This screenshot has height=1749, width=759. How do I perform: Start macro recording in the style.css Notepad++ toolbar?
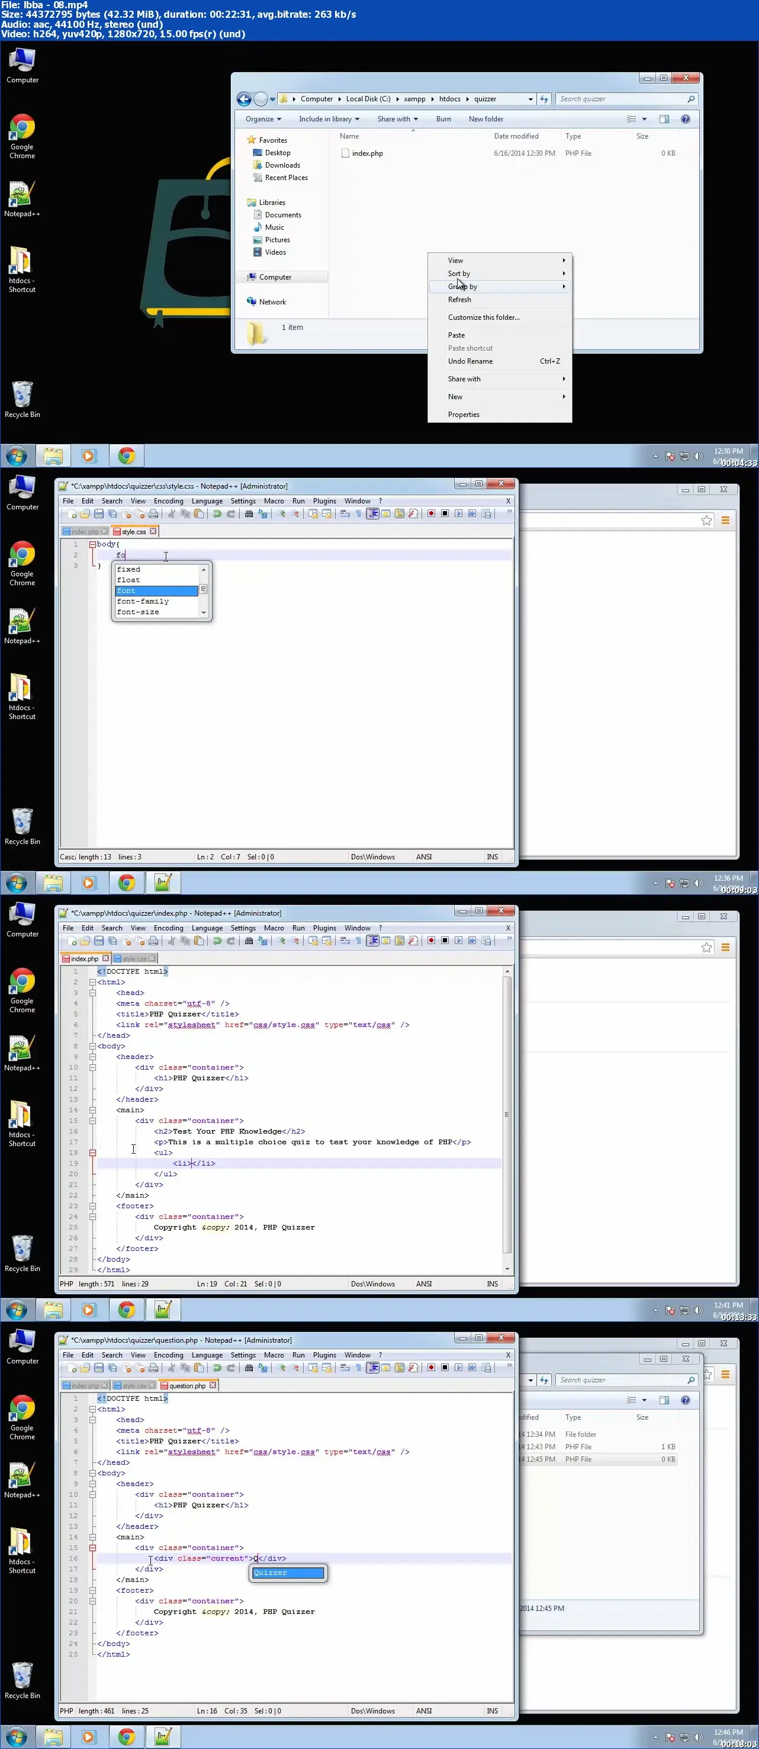click(431, 514)
